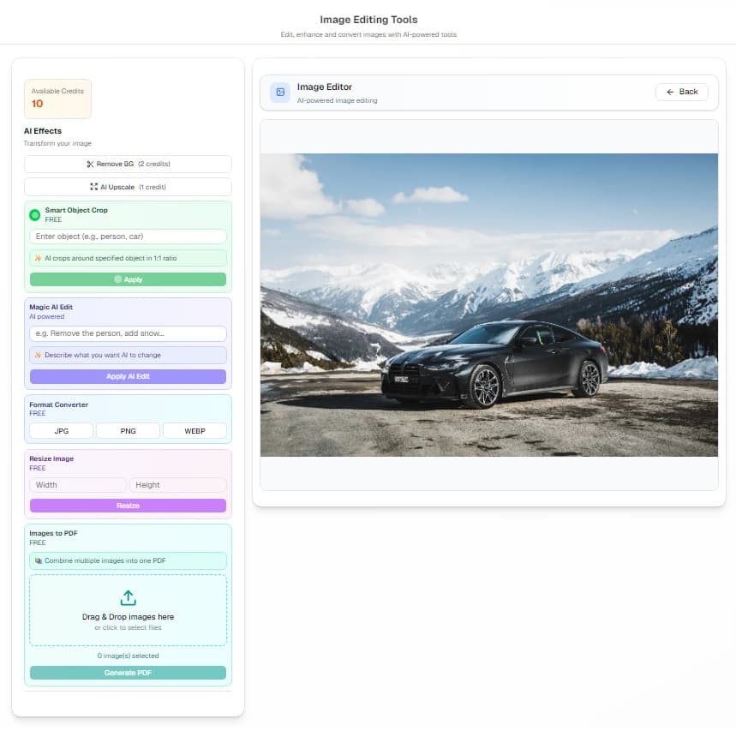
Task: Click the car photo preview
Action: click(489, 305)
